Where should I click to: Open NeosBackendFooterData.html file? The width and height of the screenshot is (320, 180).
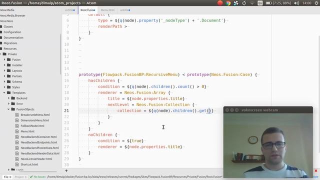pyautogui.click(x=39, y=148)
